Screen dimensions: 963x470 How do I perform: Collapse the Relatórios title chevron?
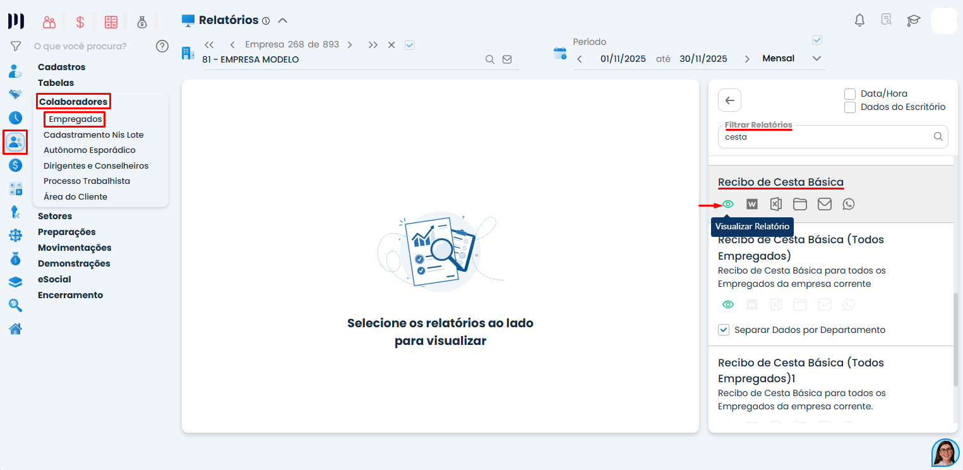pyautogui.click(x=283, y=20)
